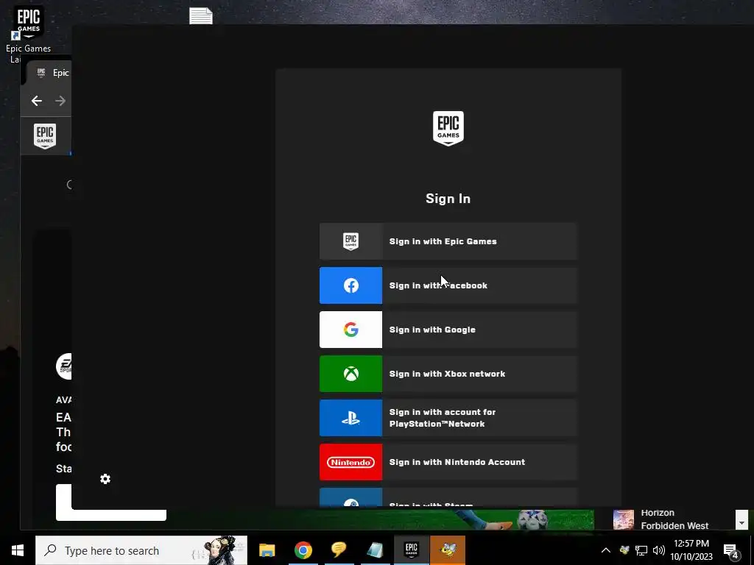Image resolution: width=754 pixels, height=565 pixels.
Task: Select the Epic tab in background window
Action: pos(49,73)
